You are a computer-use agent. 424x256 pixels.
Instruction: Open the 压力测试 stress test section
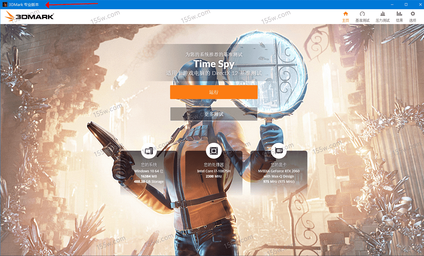point(383,17)
